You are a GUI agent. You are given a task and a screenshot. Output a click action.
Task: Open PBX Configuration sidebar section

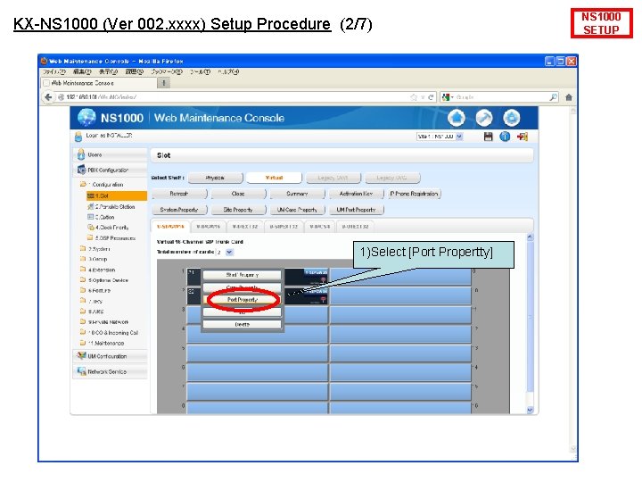pyautogui.click(x=111, y=170)
